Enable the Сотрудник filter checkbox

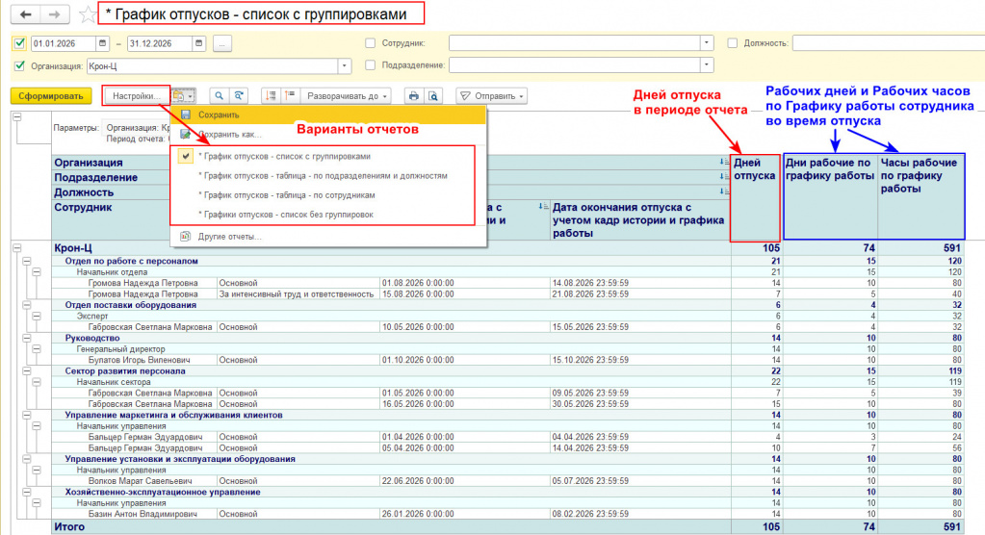coord(371,44)
